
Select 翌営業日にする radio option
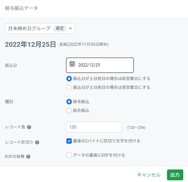tap(69, 87)
